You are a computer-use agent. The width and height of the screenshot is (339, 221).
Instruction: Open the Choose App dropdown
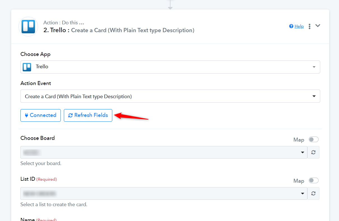170,67
